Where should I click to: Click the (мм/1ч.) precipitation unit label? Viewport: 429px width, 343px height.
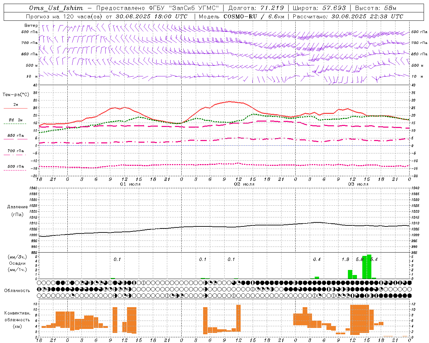17,270
